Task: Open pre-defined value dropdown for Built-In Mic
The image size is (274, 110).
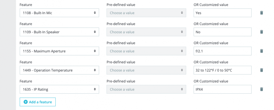Action: pos(146,13)
